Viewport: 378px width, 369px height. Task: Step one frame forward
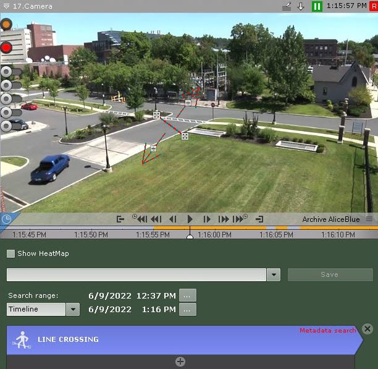208,219
